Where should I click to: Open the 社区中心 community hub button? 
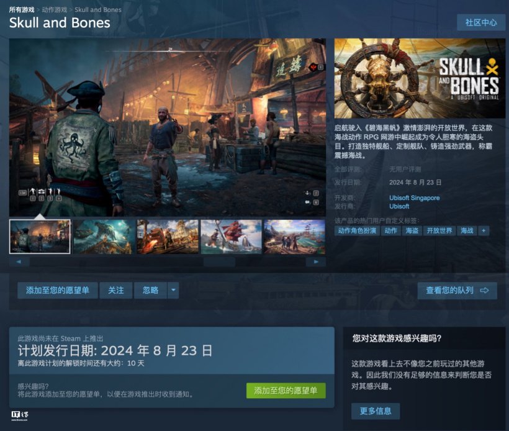click(x=481, y=22)
